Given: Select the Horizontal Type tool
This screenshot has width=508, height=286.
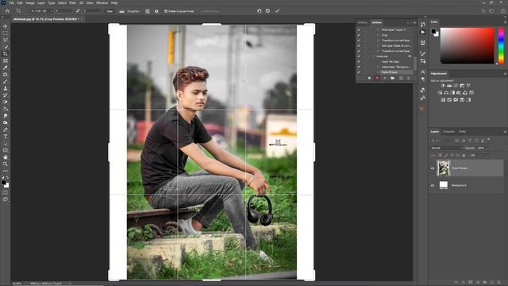Looking at the screenshot, I should tap(6, 137).
